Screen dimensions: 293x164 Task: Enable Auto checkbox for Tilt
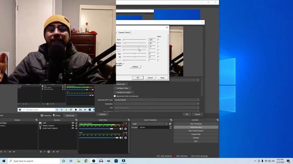point(158,57)
